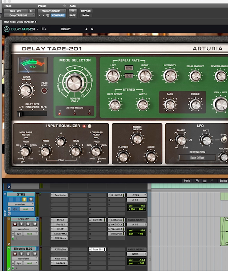Enable input monitoring on licks.02 track
Screen dimensions: 228x271
(22, 224)
